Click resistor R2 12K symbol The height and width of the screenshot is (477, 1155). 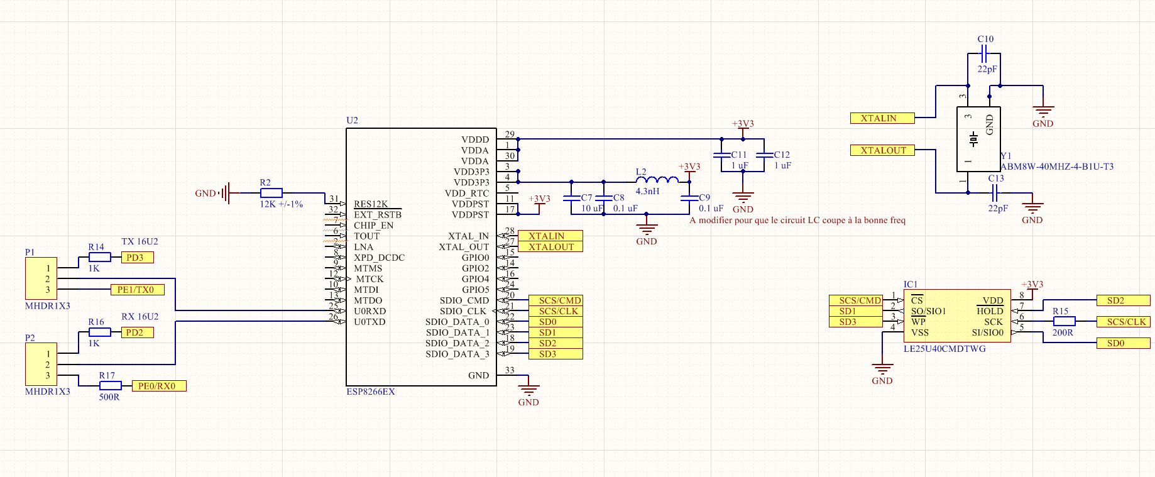tap(271, 193)
